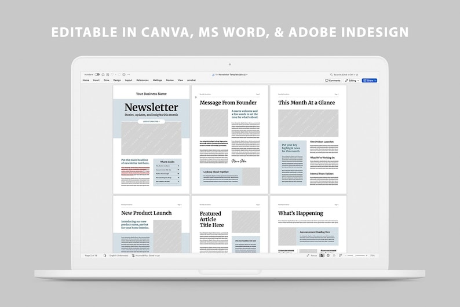Click Accessibility: Good to go status
Image resolution: width=460 pixels, height=307 pixels.
pos(146,255)
